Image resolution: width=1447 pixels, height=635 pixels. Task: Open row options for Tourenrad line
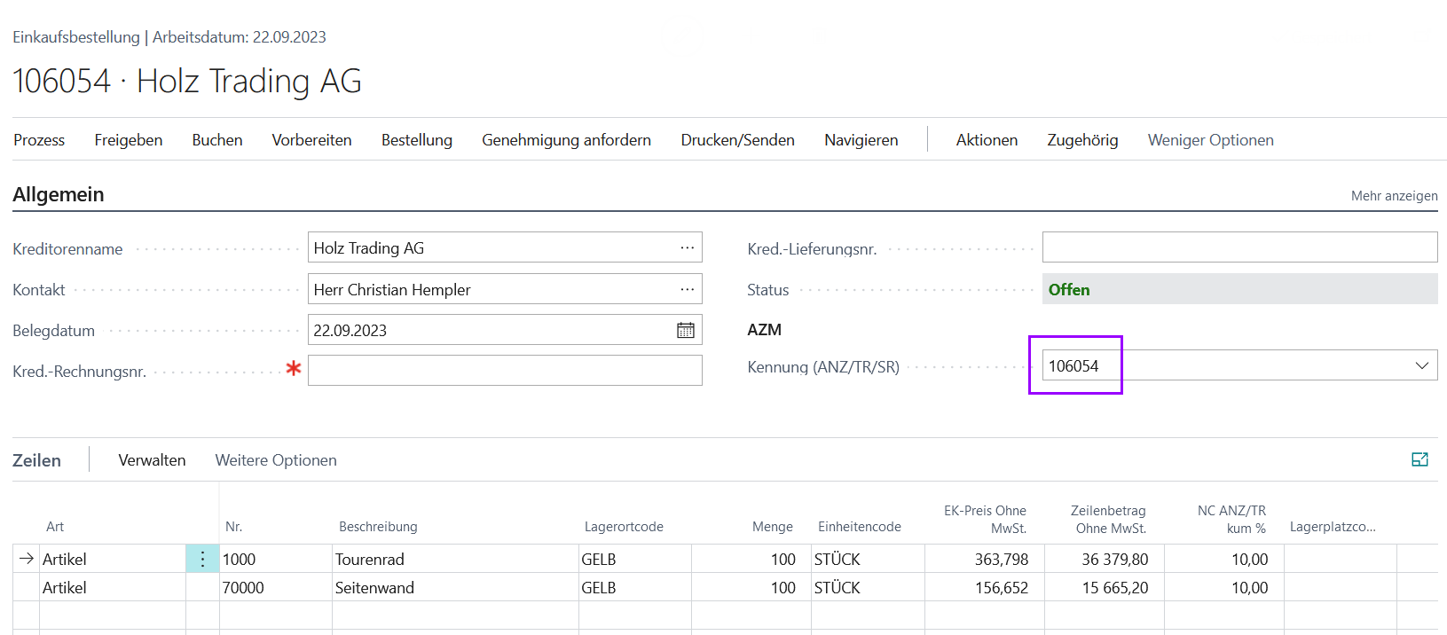point(202,559)
